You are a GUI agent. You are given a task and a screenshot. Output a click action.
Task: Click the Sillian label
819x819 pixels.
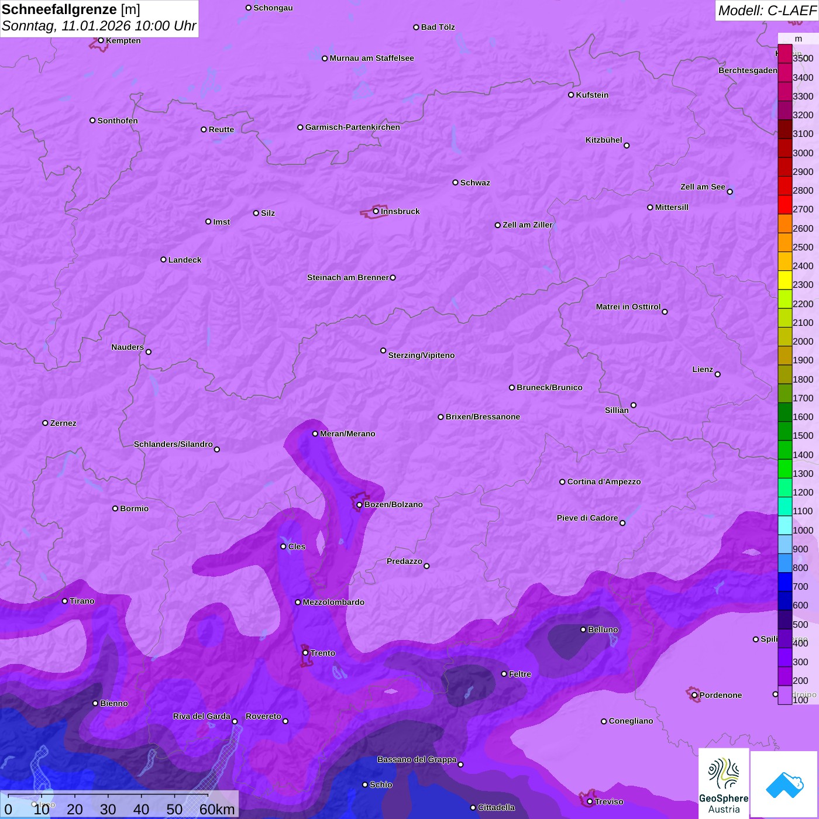click(x=617, y=410)
